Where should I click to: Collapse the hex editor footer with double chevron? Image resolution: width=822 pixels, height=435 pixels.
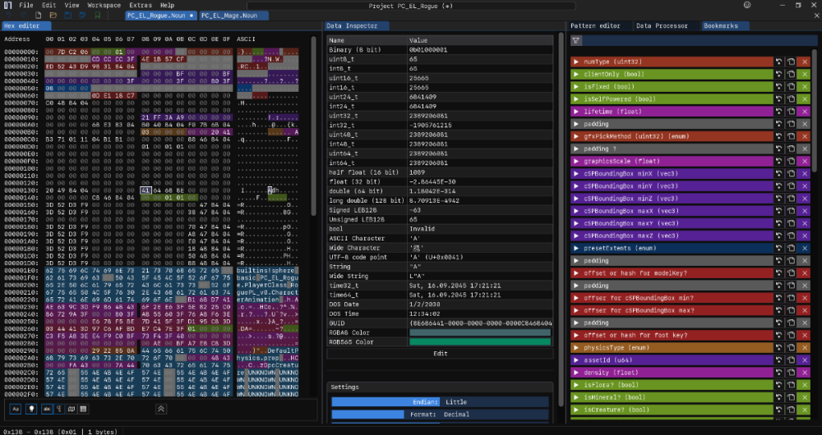point(161,408)
